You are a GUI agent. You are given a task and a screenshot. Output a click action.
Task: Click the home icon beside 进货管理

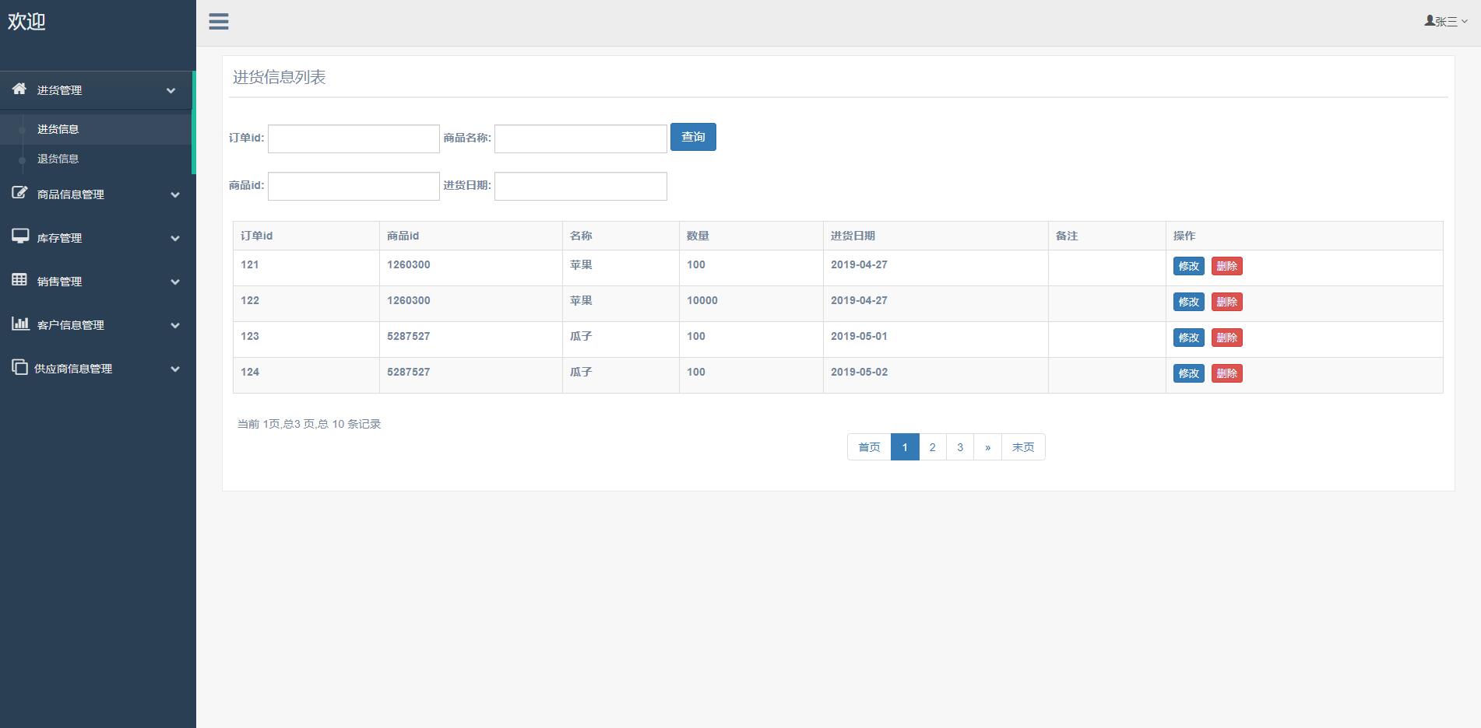pos(19,89)
